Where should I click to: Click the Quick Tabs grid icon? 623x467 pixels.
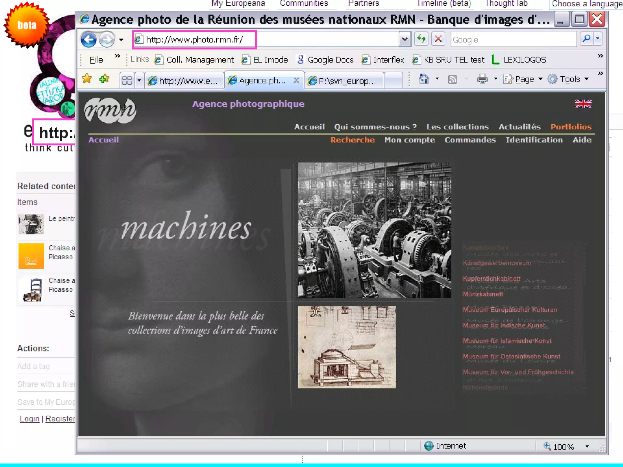pos(127,81)
